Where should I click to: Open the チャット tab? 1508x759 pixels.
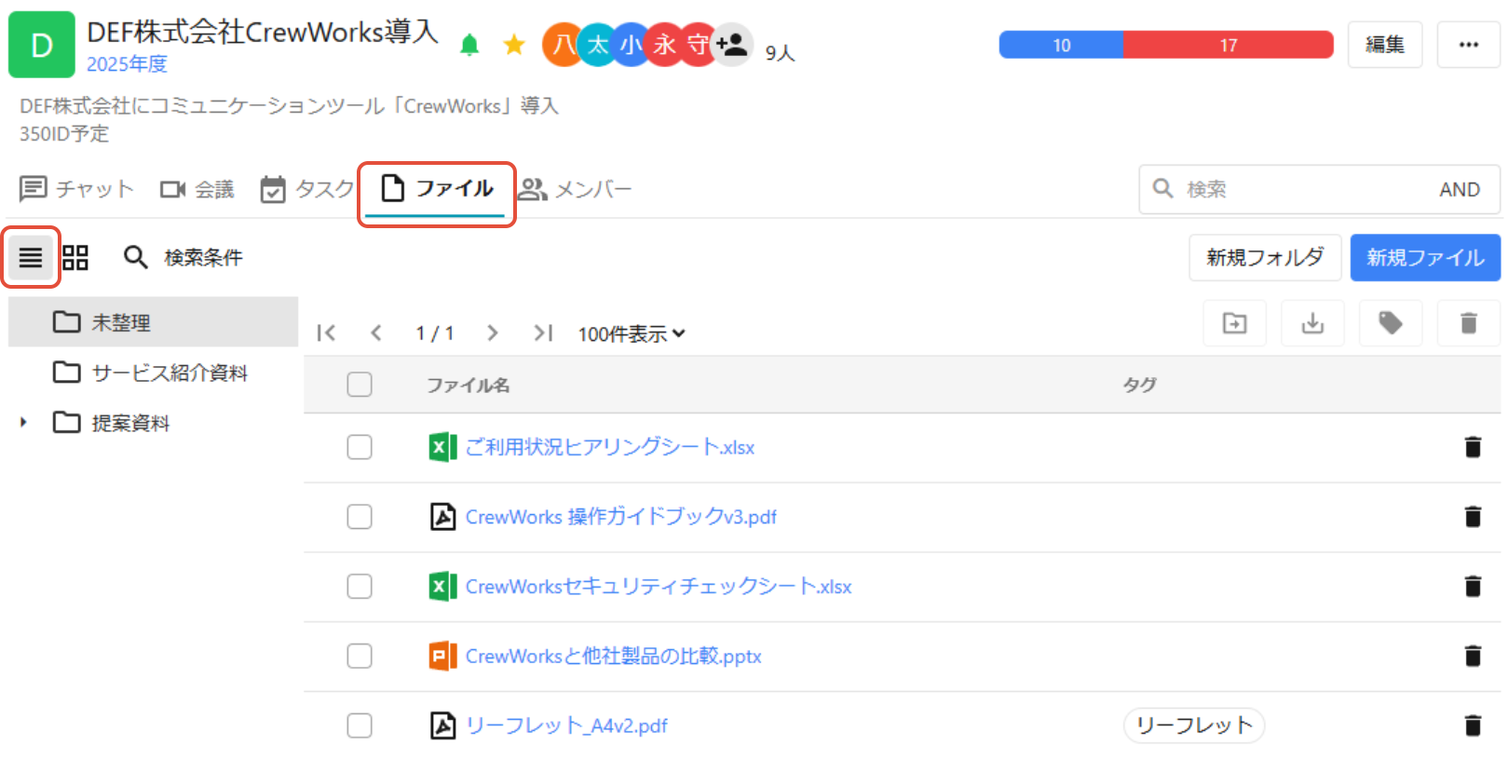76,189
